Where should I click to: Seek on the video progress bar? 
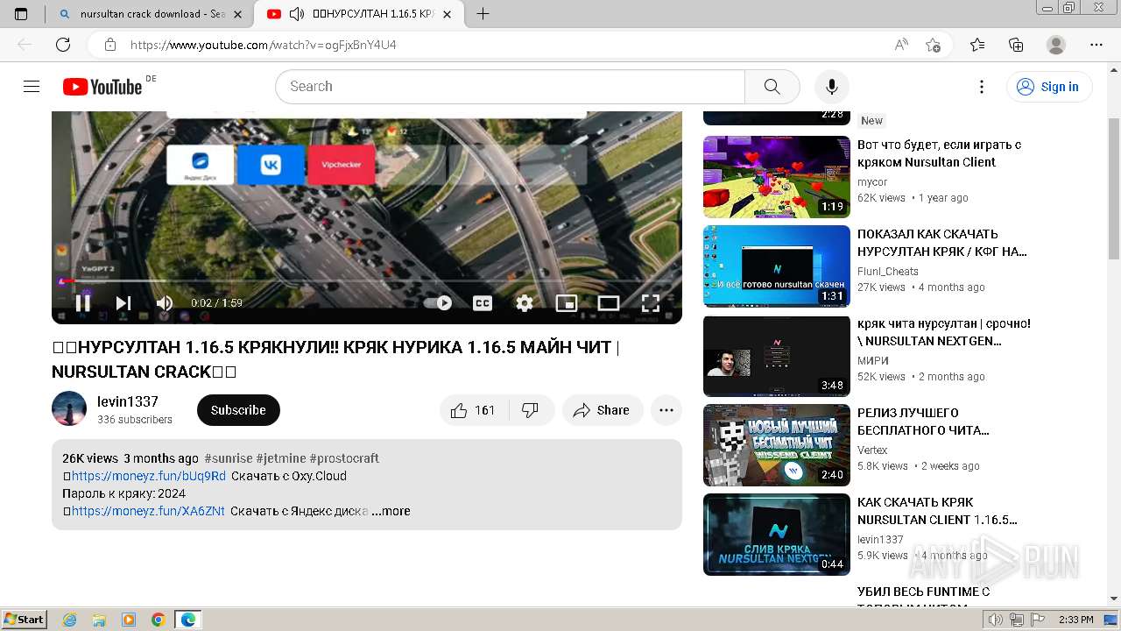(367, 280)
